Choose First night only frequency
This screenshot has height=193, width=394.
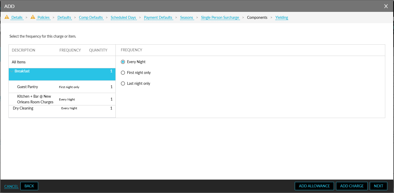pyautogui.click(x=123, y=73)
